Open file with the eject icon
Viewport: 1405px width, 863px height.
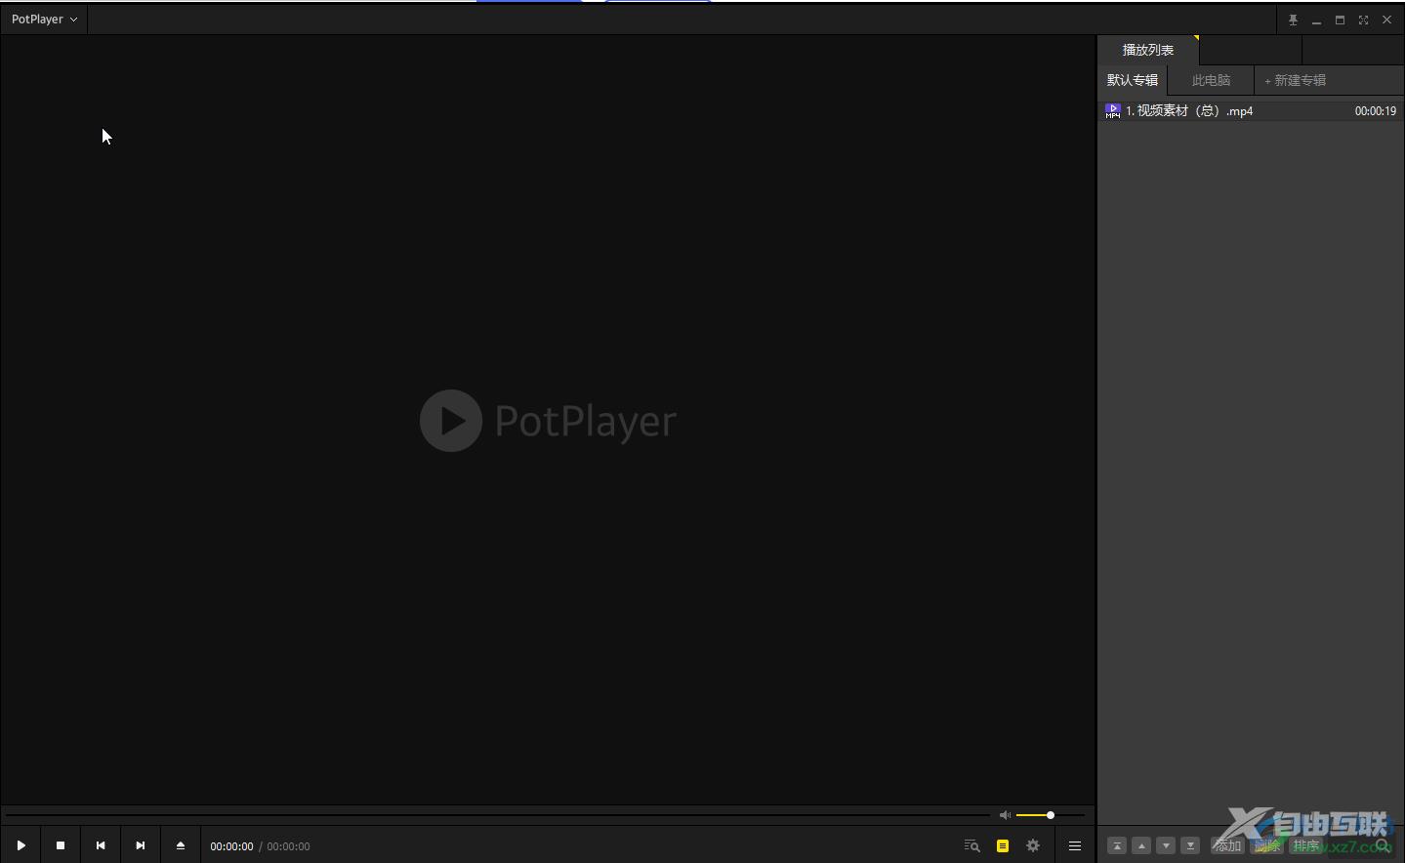pos(181,845)
